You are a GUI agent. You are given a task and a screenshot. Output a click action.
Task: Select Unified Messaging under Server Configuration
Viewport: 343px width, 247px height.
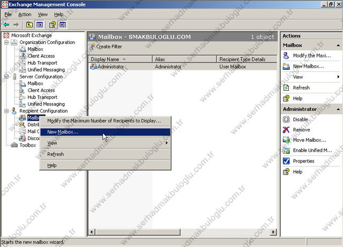pyautogui.click(x=46, y=104)
